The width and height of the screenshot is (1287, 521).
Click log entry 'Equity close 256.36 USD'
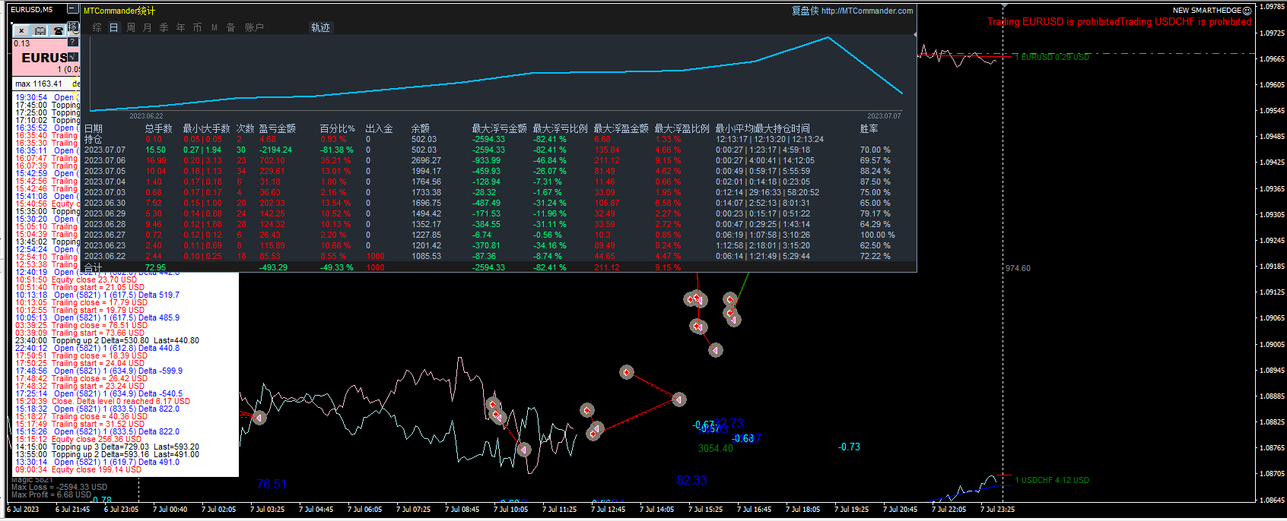78,439
